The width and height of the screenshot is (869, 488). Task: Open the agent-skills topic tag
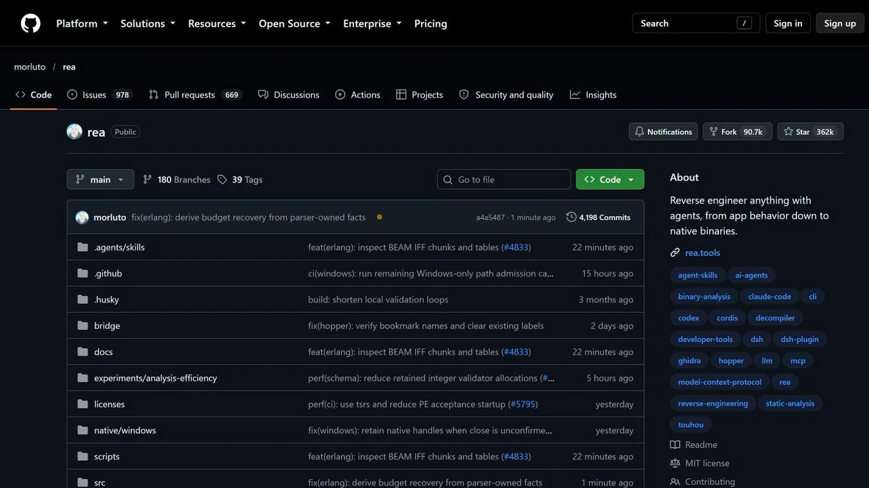[x=697, y=275]
